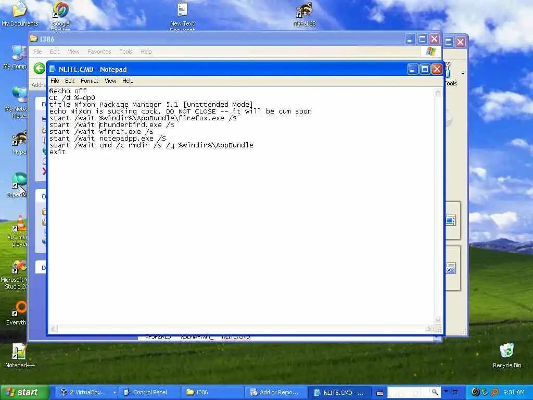Click the winrar.exe /S line
This screenshot has width=533, height=400.
[101, 132]
